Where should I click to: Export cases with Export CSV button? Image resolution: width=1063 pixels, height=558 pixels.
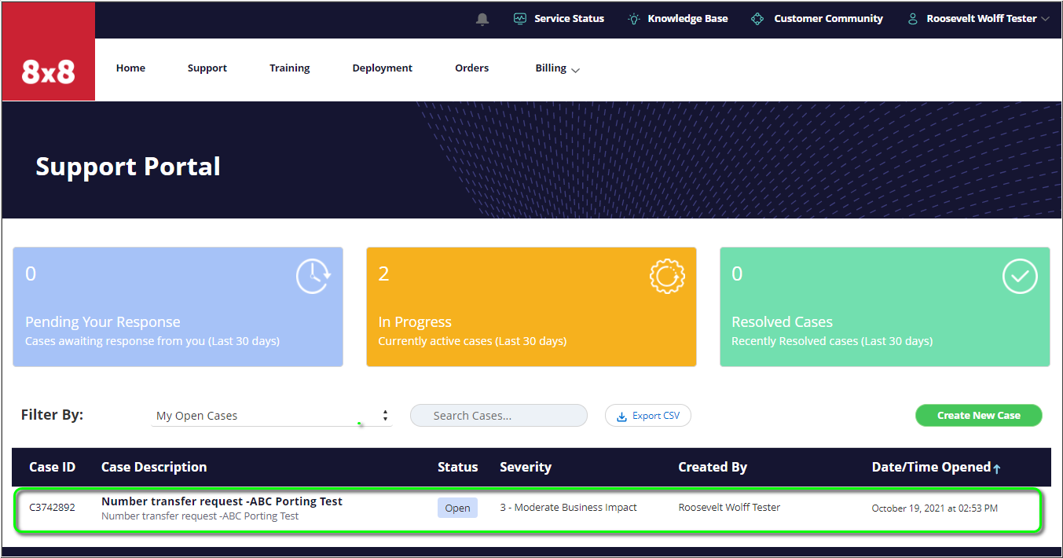coord(648,416)
